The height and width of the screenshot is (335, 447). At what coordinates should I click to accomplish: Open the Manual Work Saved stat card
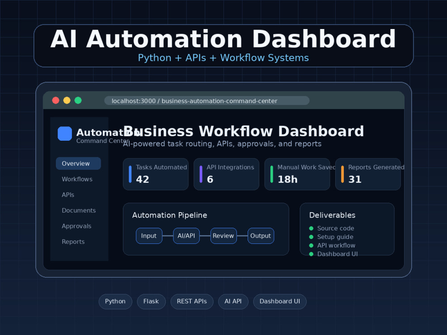(297, 174)
